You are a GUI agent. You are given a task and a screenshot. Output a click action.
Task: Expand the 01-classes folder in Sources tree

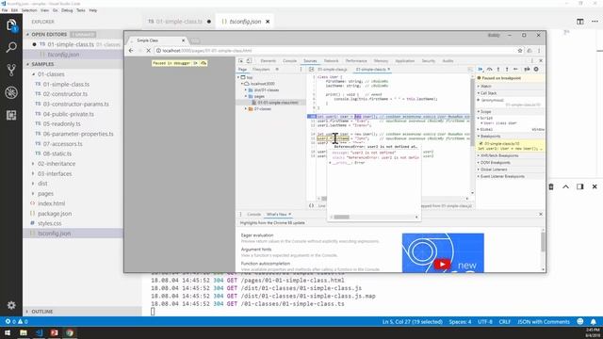click(x=246, y=109)
